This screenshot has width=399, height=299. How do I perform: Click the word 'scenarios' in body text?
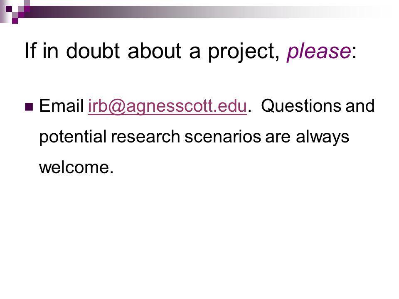point(223,137)
